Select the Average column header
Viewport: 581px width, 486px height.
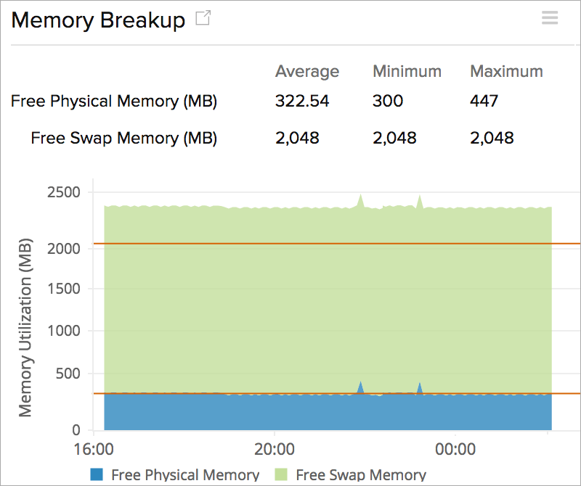click(x=307, y=71)
